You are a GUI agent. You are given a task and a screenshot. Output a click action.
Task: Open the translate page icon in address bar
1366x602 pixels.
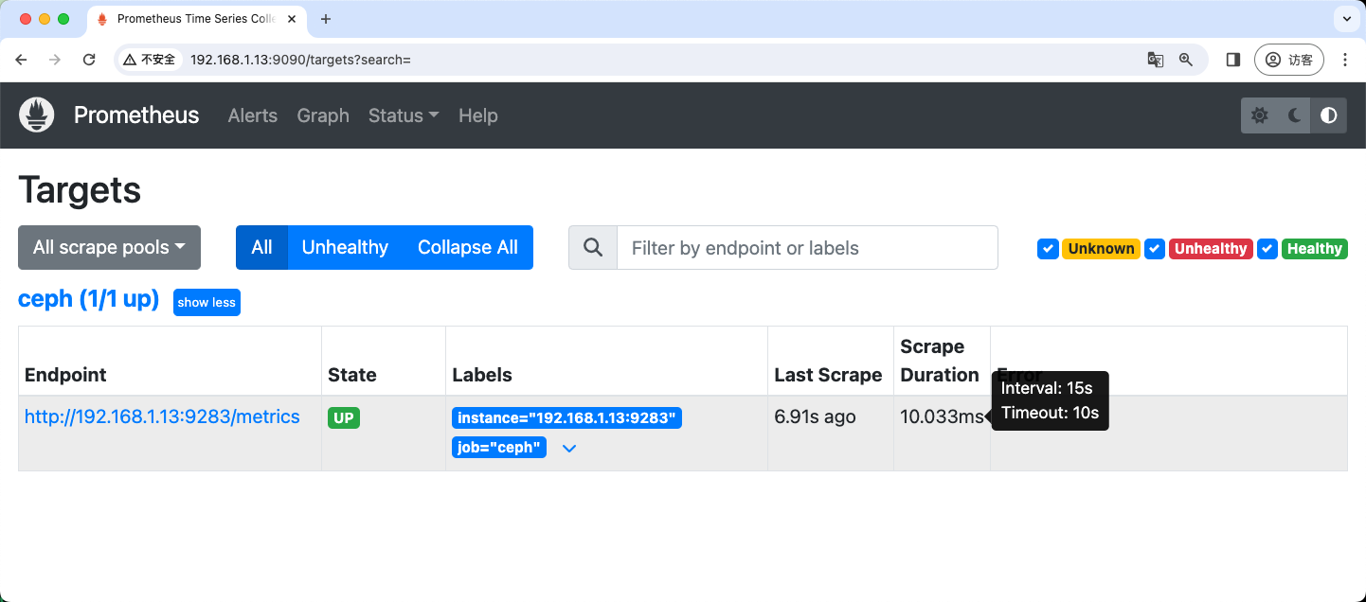(1155, 60)
